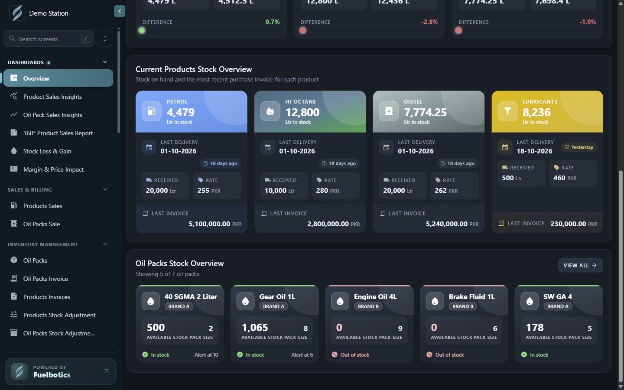
Task: Click the Demo Station logo icon
Action: [x=17, y=13]
